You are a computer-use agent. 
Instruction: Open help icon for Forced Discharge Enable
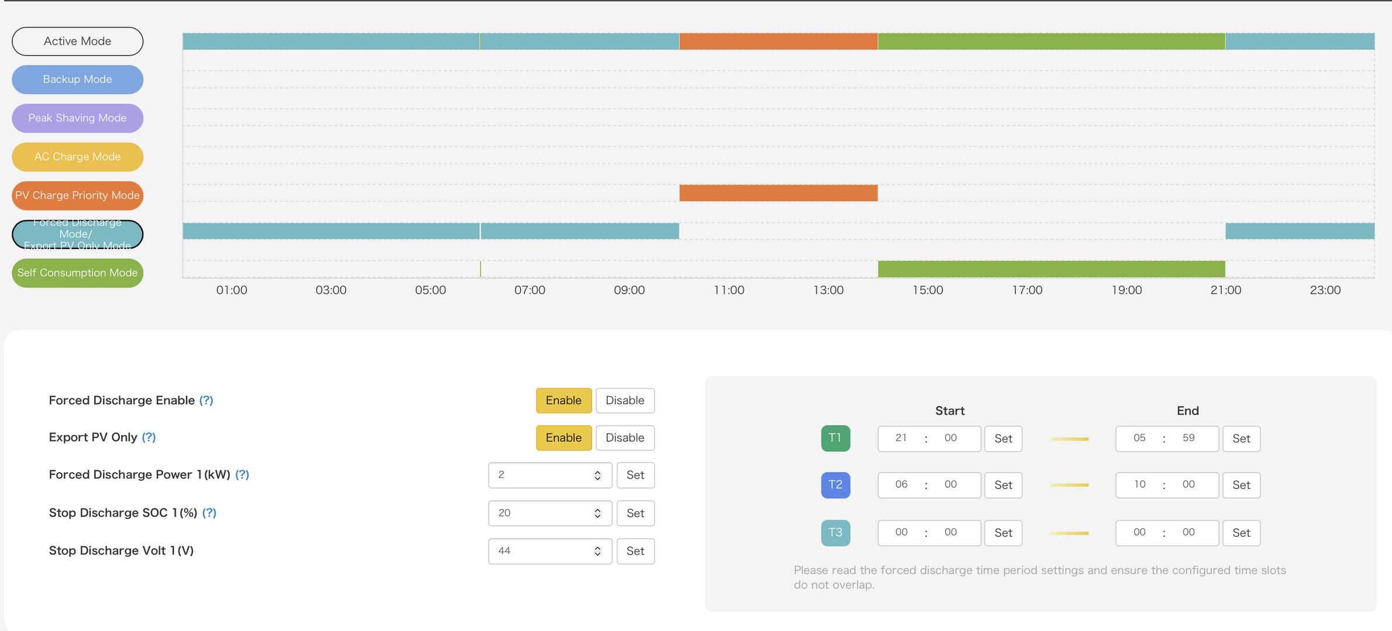pos(206,400)
